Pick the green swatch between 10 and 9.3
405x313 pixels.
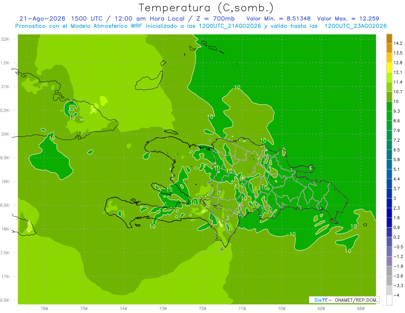pyautogui.click(x=389, y=106)
